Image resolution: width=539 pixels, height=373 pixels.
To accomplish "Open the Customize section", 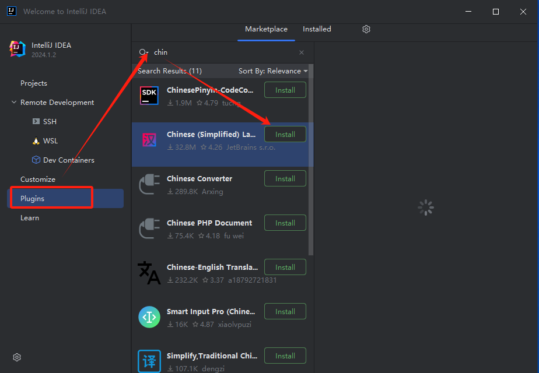I will click(38, 180).
